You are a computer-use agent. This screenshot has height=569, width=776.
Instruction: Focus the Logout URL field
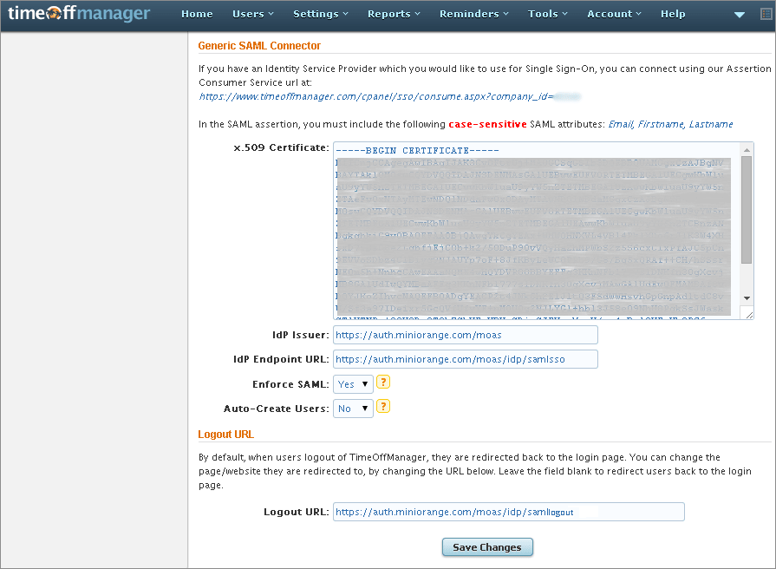tap(509, 512)
